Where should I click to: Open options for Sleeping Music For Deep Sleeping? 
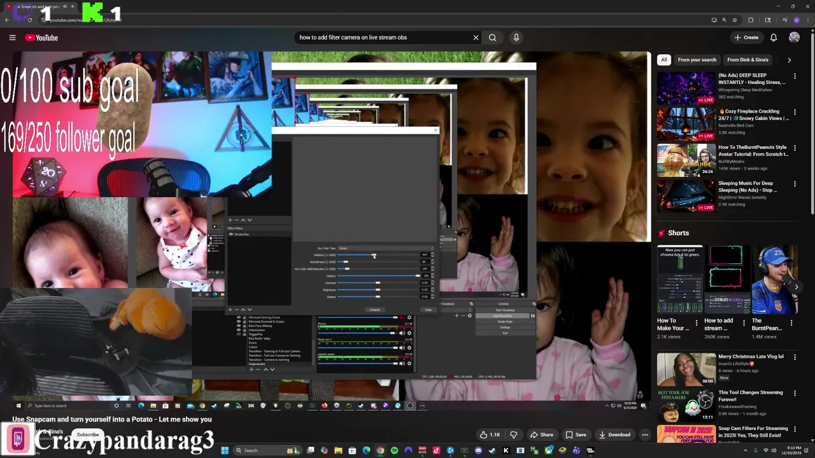(x=794, y=184)
